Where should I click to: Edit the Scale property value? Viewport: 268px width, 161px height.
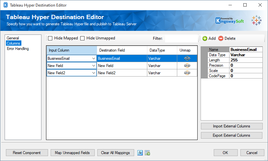click(x=246, y=71)
